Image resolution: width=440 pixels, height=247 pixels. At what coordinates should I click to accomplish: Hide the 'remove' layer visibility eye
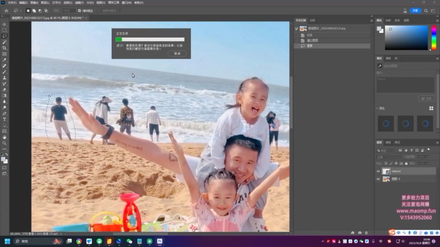click(x=378, y=171)
